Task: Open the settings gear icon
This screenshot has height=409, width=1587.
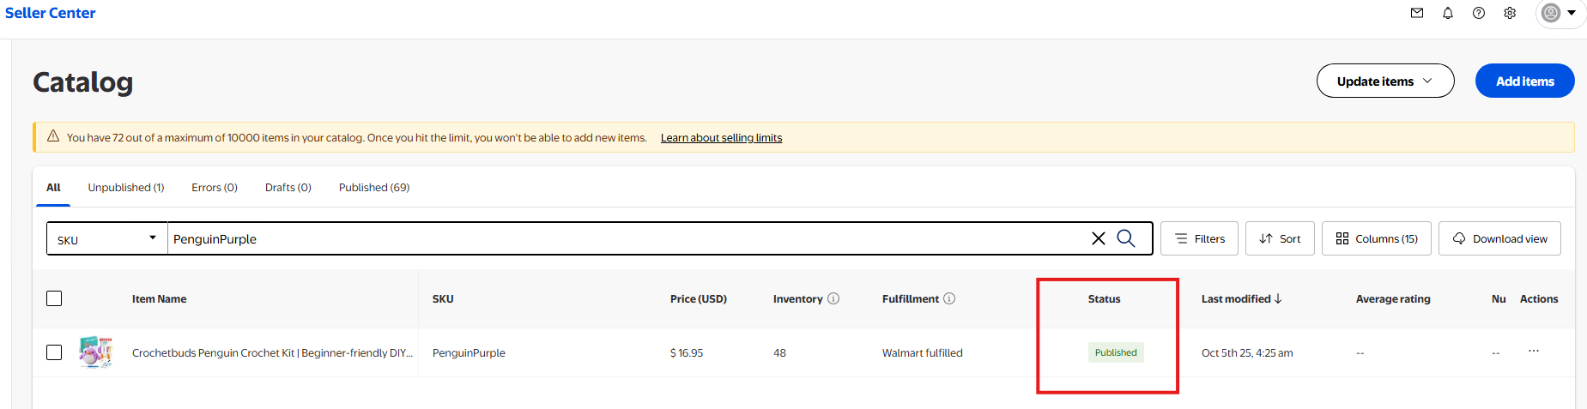Action: click(1510, 13)
